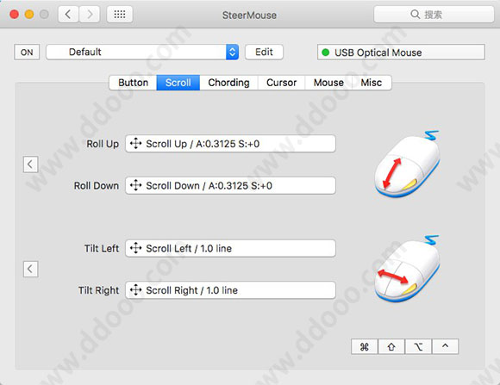The image size is (500, 385).
Task: Click the green status indicator dot
Action: (x=326, y=53)
